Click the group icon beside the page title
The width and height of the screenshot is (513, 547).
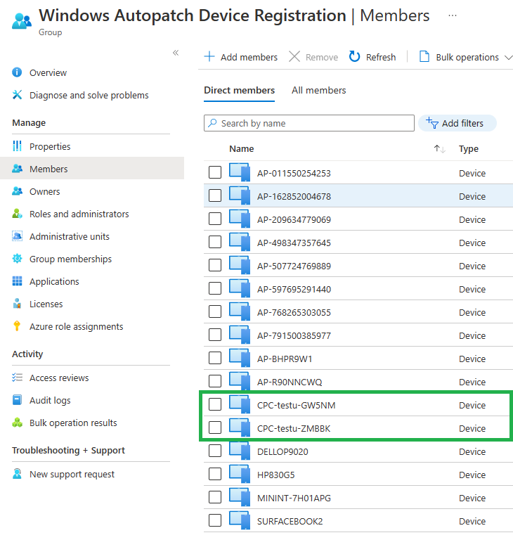click(x=22, y=21)
